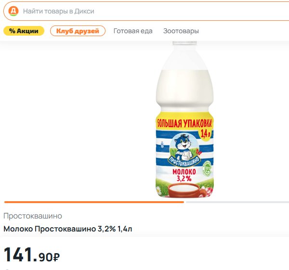This screenshot has width=289, height=270.
Task: Go to the 'Зоотовары' category
Action: point(181,31)
